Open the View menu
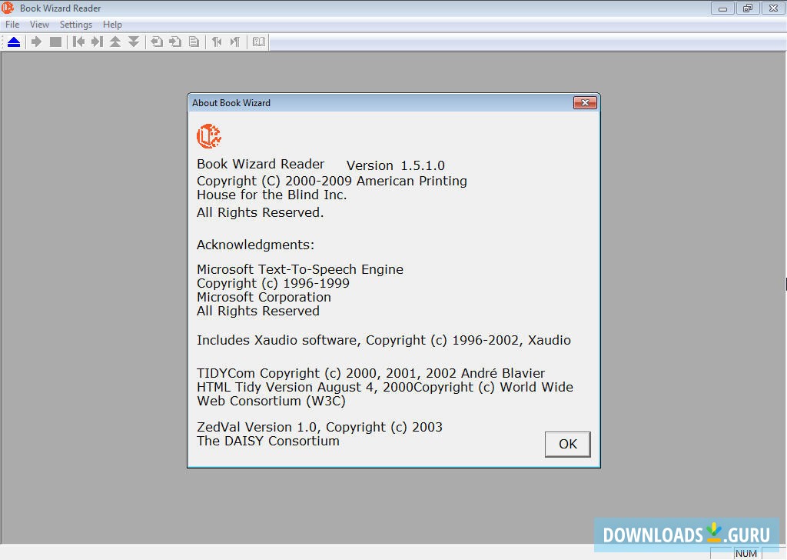Screen dimensions: 787x560 [39, 25]
